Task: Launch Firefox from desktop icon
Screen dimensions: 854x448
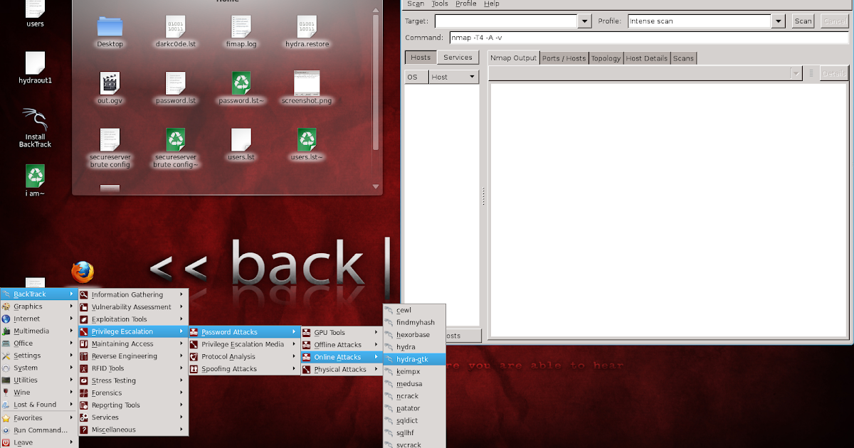Action: point(83,272)
